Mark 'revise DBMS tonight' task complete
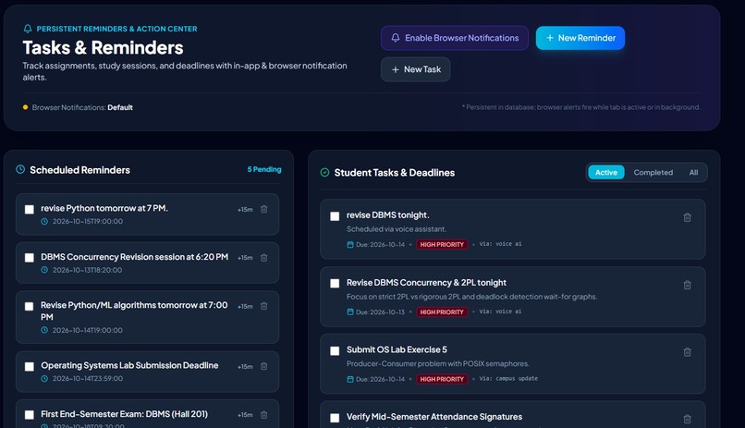The image size is (745, 428). point(335,216)
